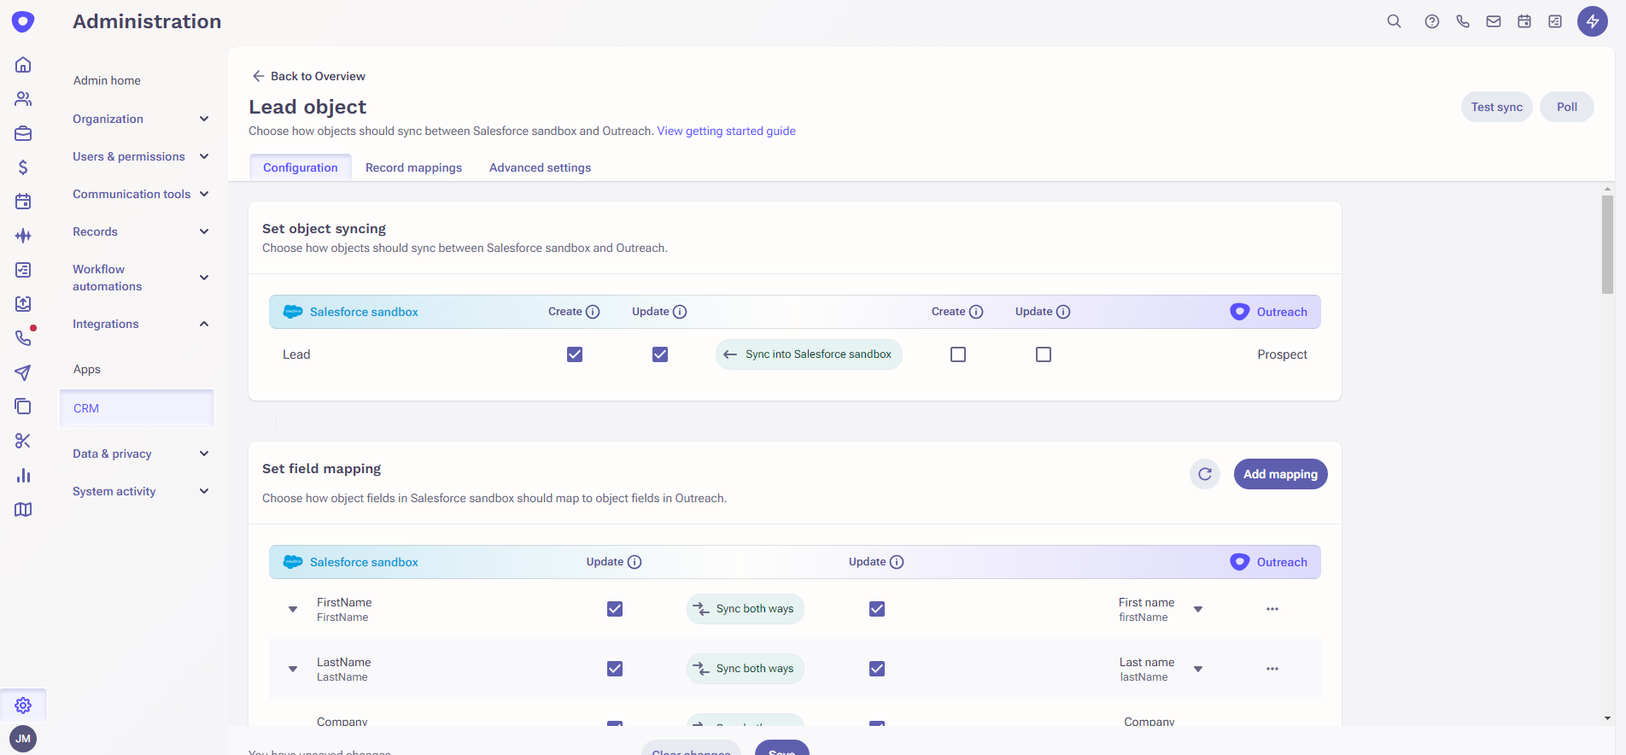Click the search magnifier icon in header
1626x755 pixels.
click(x=1394, y=21)
